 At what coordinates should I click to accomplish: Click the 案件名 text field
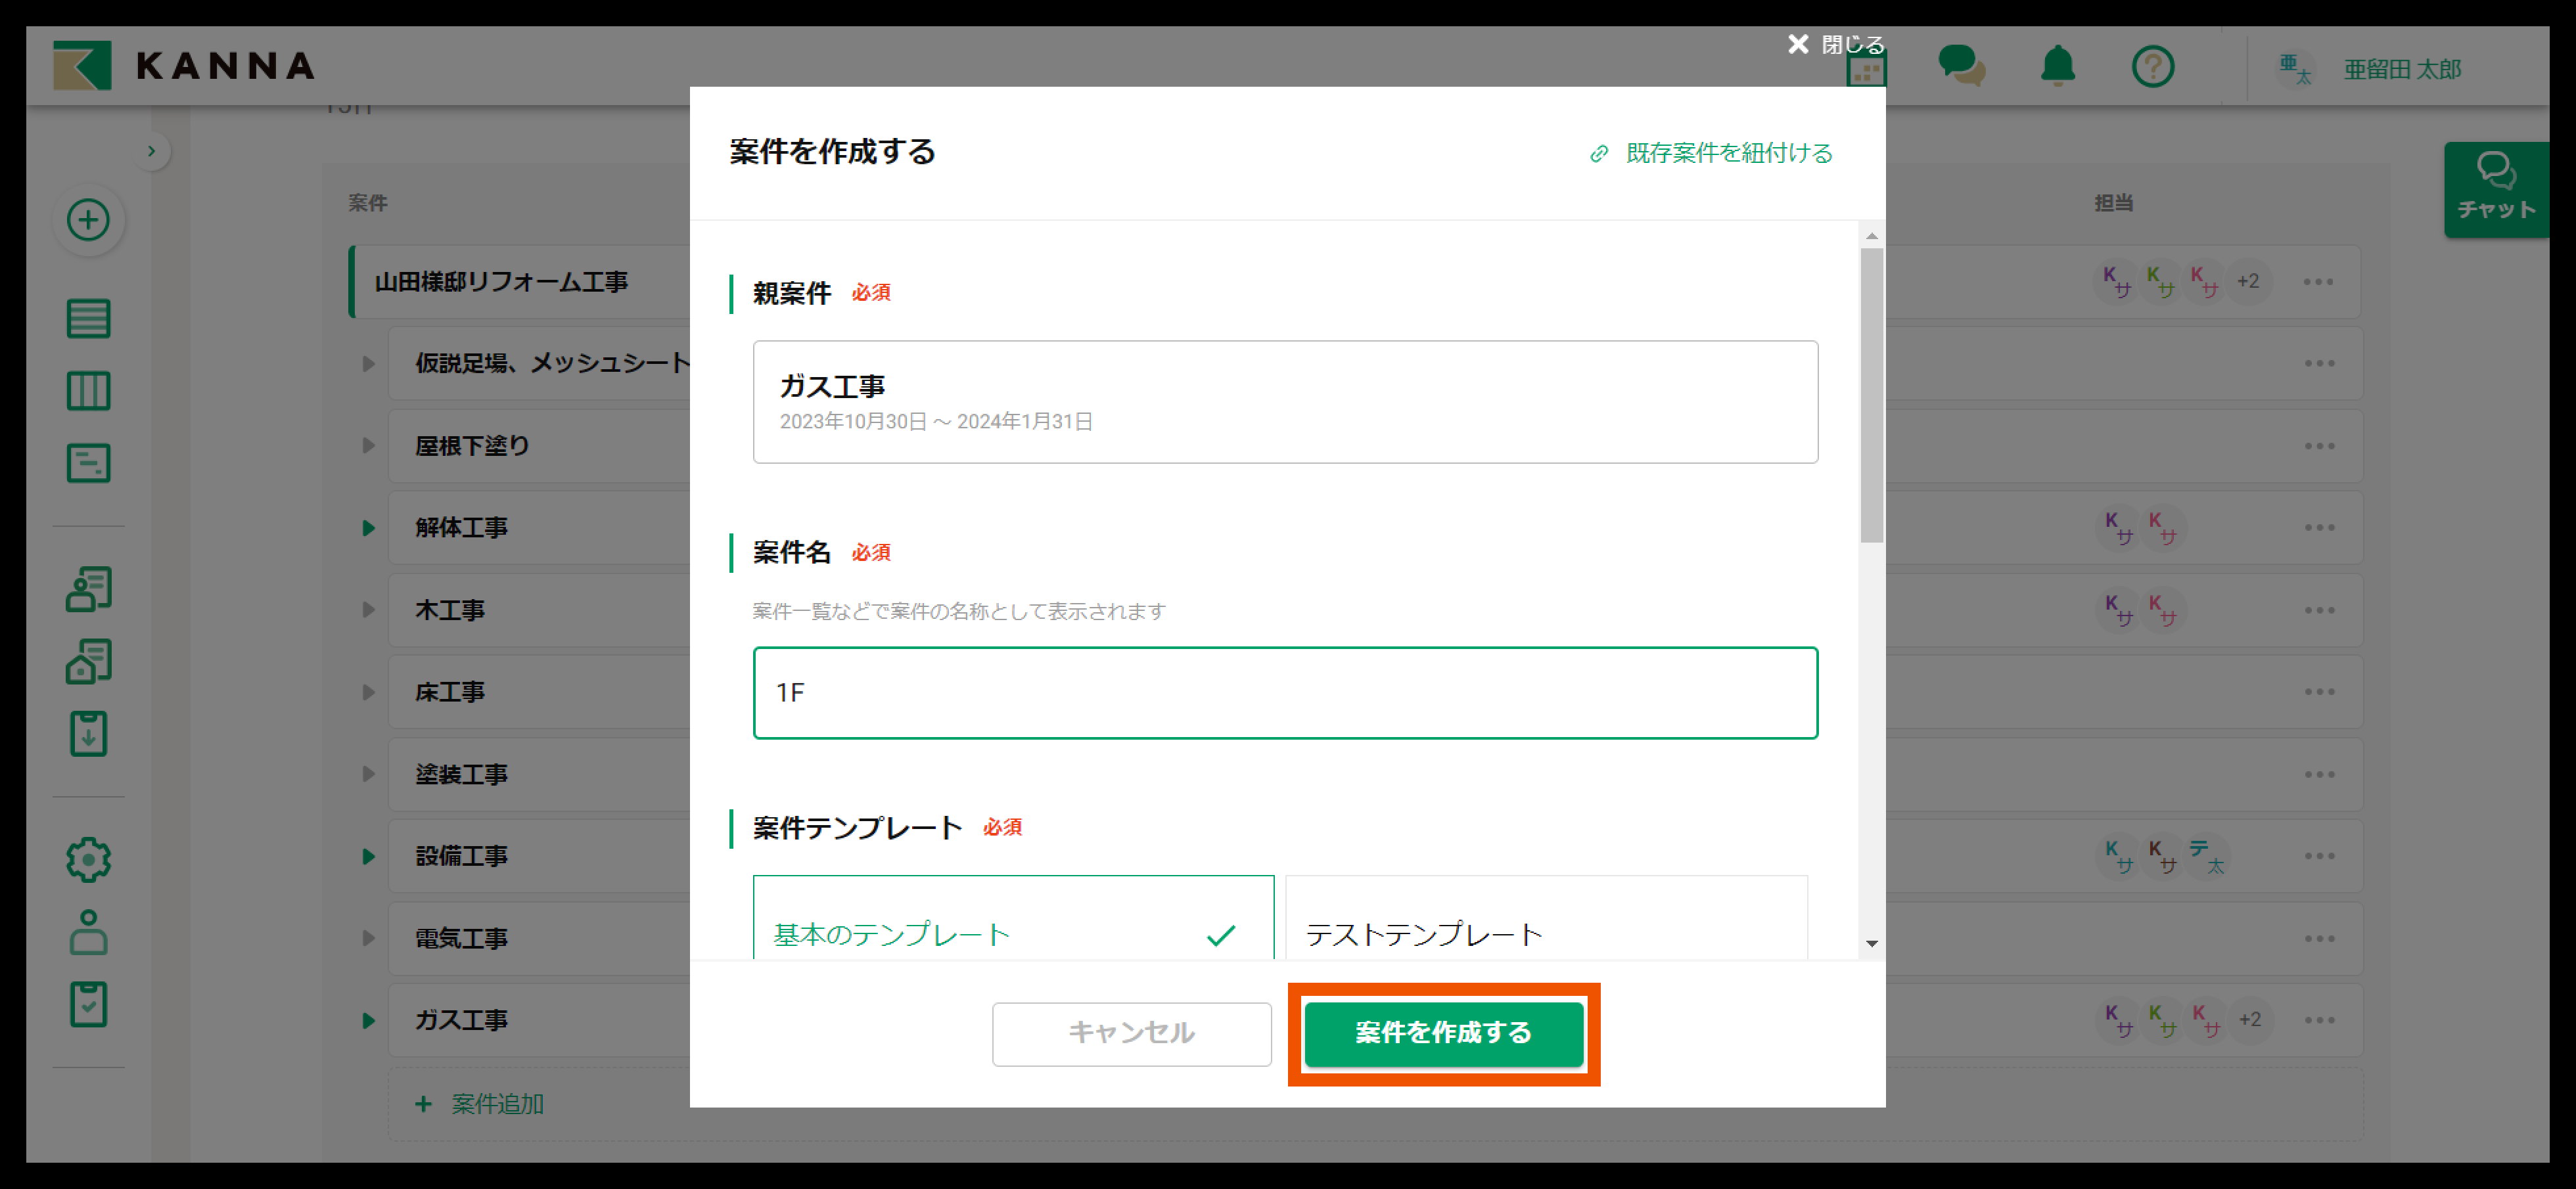[1284, 693]
